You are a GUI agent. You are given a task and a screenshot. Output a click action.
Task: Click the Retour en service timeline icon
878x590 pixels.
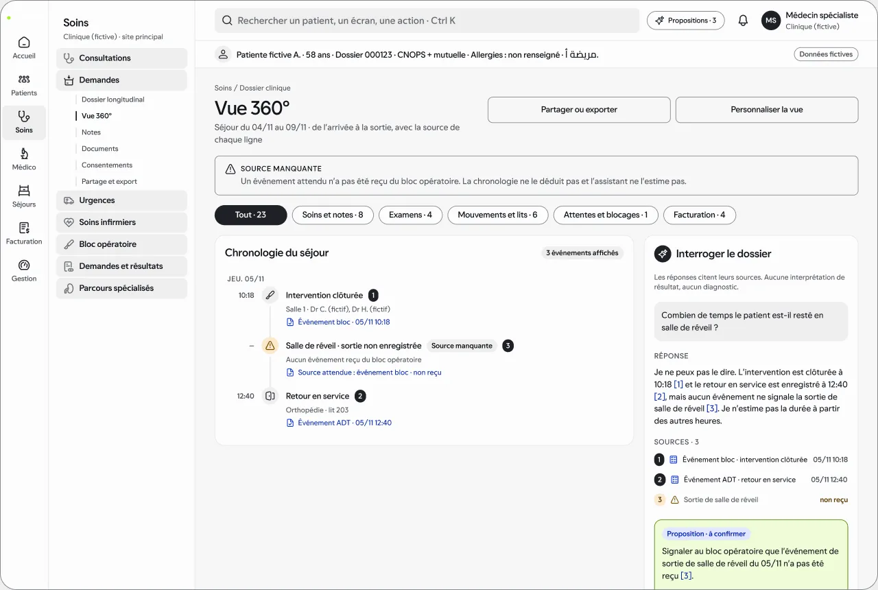pyautogui.click(x=270, y=396)
